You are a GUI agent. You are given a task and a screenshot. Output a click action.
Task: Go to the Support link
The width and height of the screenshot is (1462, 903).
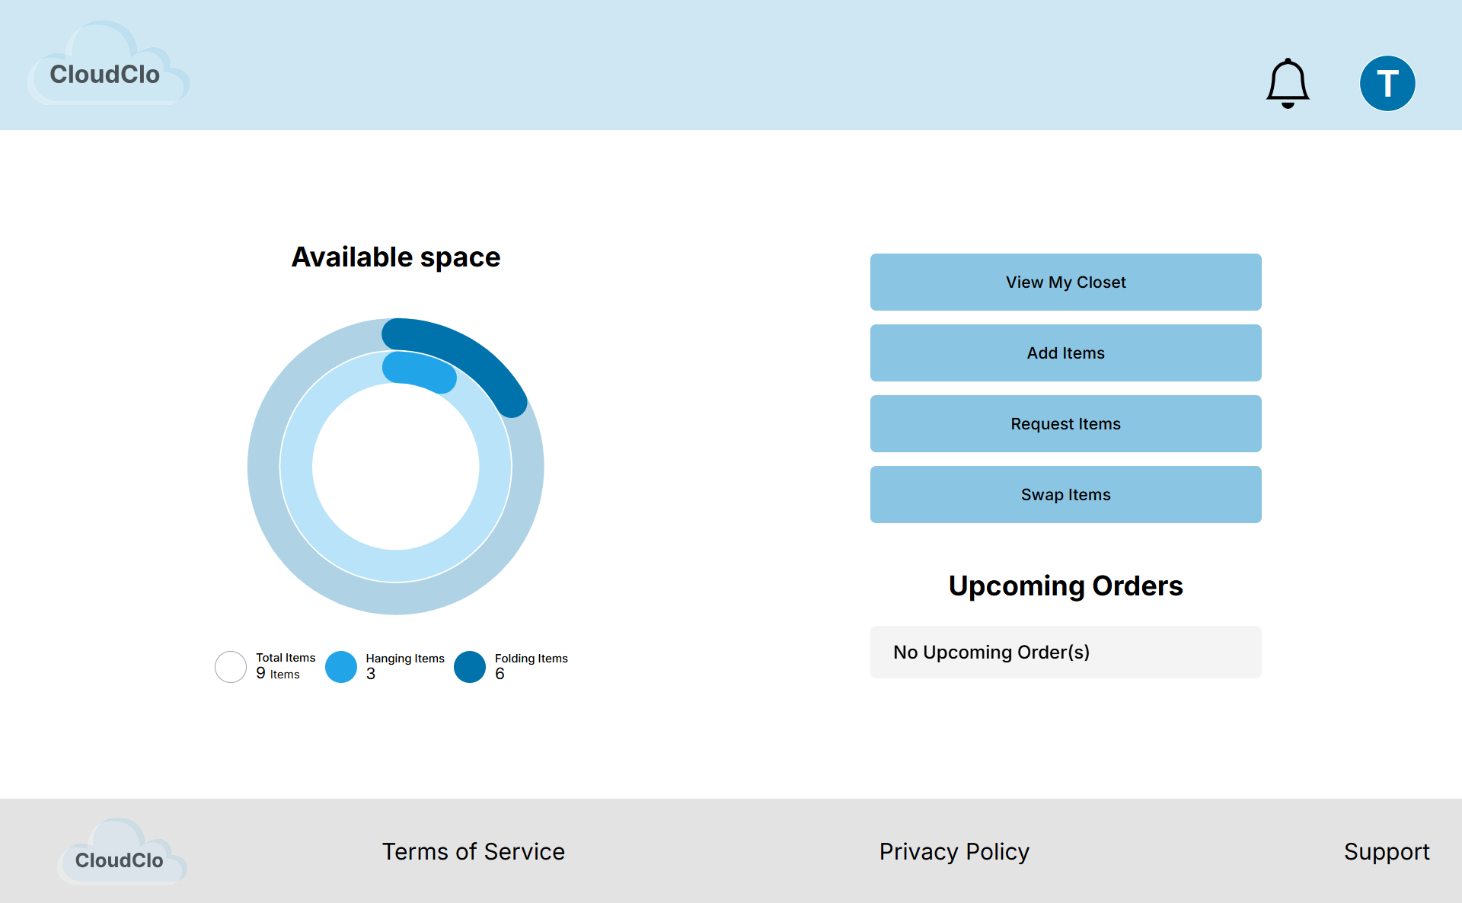click(x=1386, y=851)
